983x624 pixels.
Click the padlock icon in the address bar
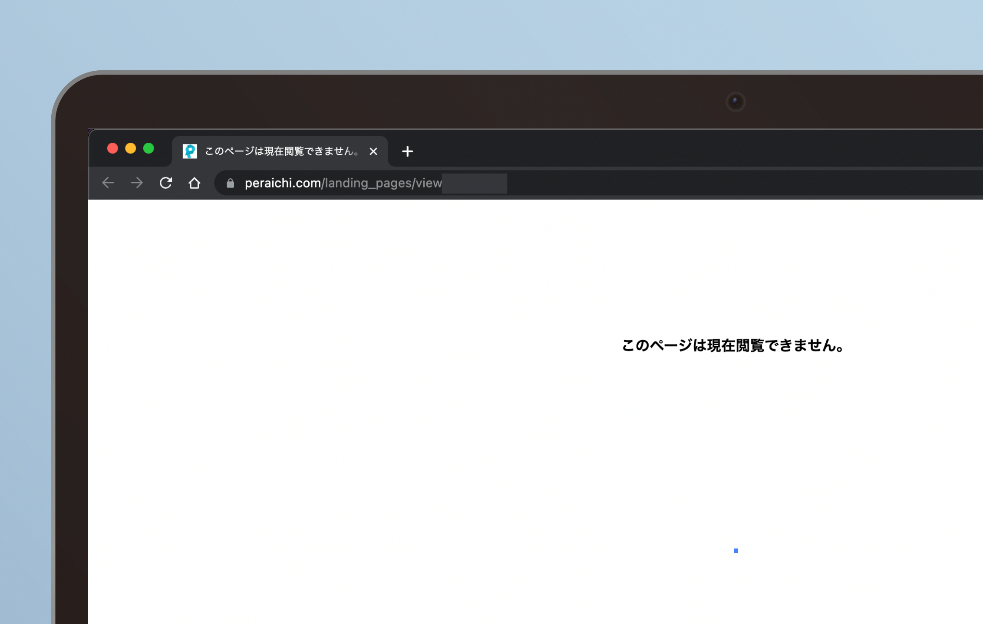pos(230,183)
